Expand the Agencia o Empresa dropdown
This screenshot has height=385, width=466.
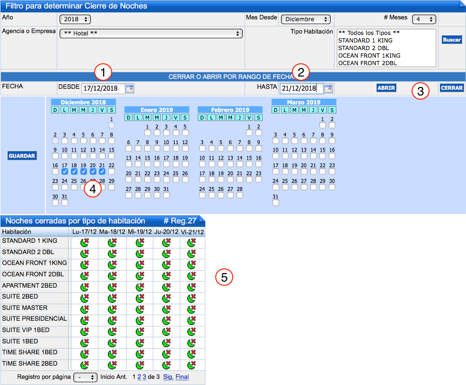coord(150,34)
